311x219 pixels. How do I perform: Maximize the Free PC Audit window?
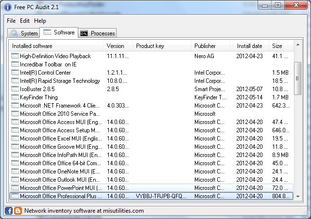tap(278, 5)
